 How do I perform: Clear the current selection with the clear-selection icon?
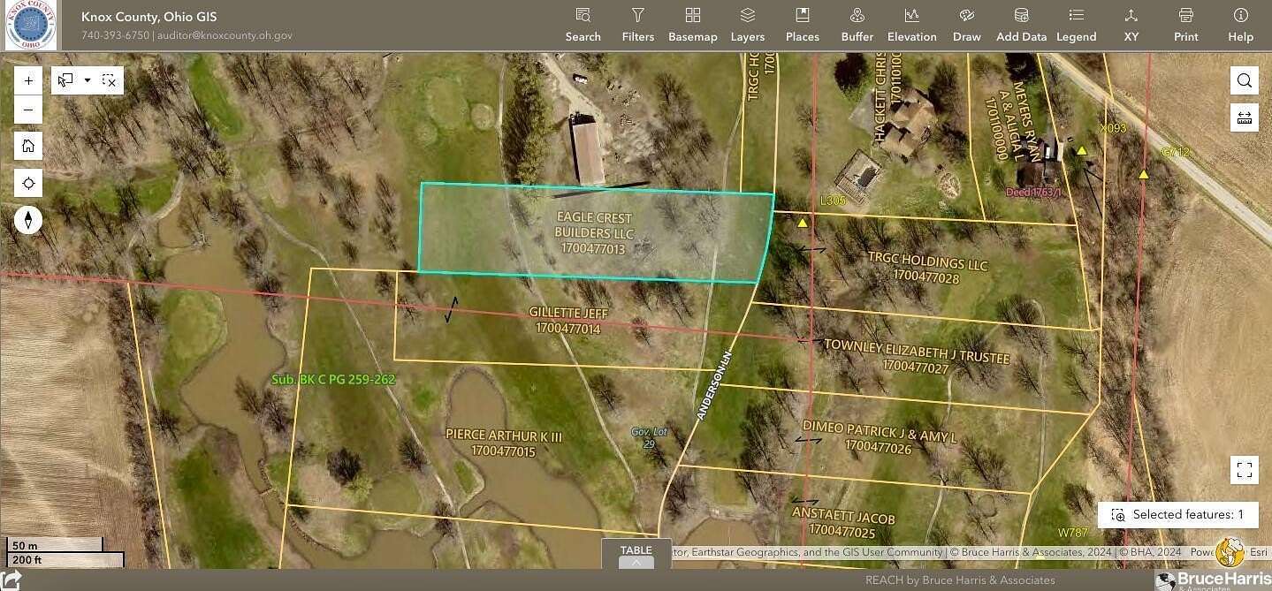point(109,80)
